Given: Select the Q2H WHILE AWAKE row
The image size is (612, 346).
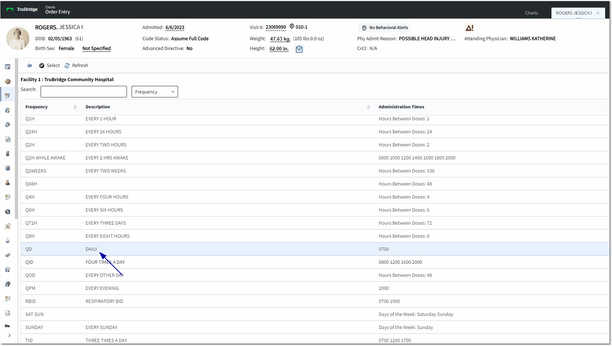Looking at the screenshot, I should click(x=315, y=158).
